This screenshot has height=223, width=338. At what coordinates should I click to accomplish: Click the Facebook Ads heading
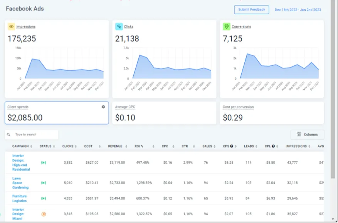(25, 9)
